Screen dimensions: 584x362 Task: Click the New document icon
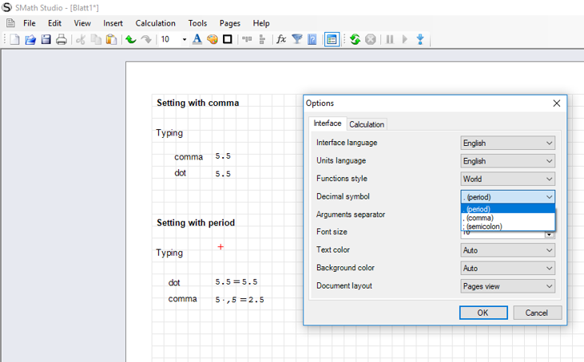[14, 39]
